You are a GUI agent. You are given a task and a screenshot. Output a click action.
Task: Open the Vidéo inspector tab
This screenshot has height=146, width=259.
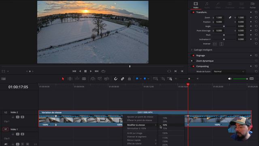click(x=196, y=5)
